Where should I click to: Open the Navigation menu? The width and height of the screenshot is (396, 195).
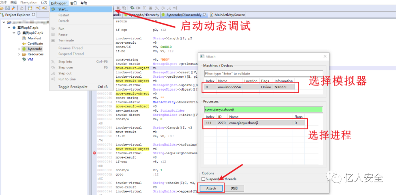pyautogui.click(x=29, y=3)
